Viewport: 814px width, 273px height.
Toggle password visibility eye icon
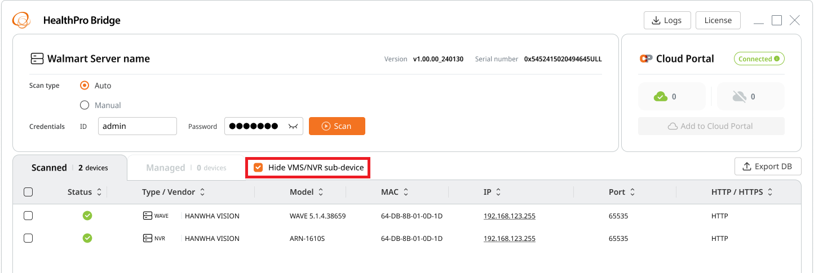(293, 127)
